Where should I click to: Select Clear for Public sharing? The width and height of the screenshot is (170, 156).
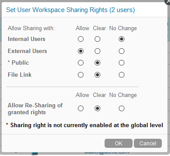tap(97, 63)
